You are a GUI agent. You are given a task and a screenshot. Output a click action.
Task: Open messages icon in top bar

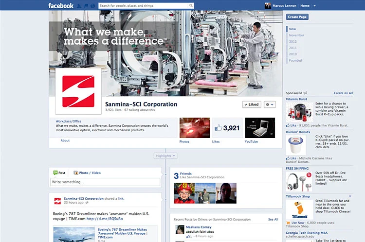point(86,6)
